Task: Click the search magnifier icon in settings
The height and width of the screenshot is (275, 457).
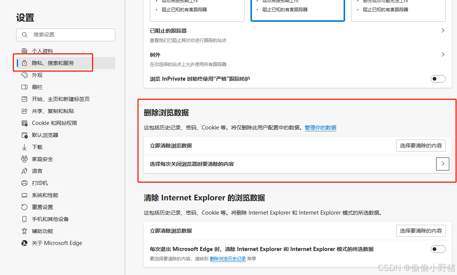Action: [25, 35]
